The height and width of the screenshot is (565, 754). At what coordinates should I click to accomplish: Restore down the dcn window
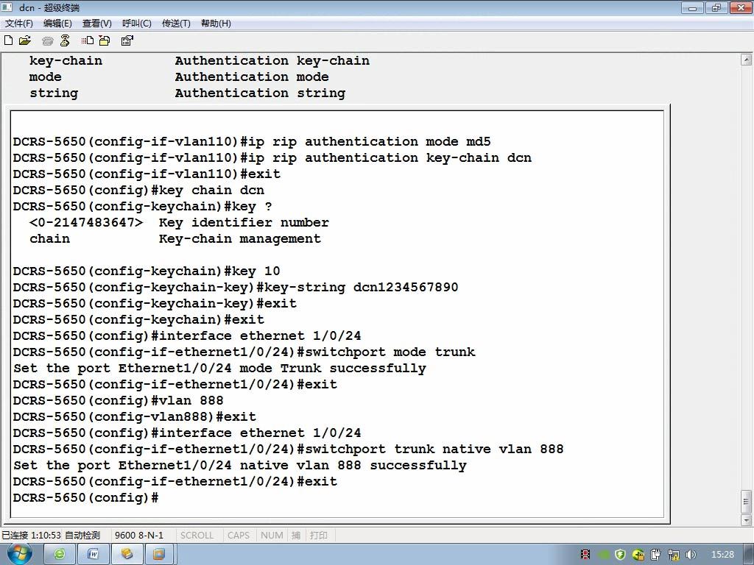[716, 7]
